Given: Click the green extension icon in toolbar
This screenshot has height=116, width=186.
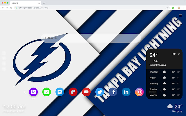Looking at the screenshot, I should pyautogui.click(x=173, y=8).
